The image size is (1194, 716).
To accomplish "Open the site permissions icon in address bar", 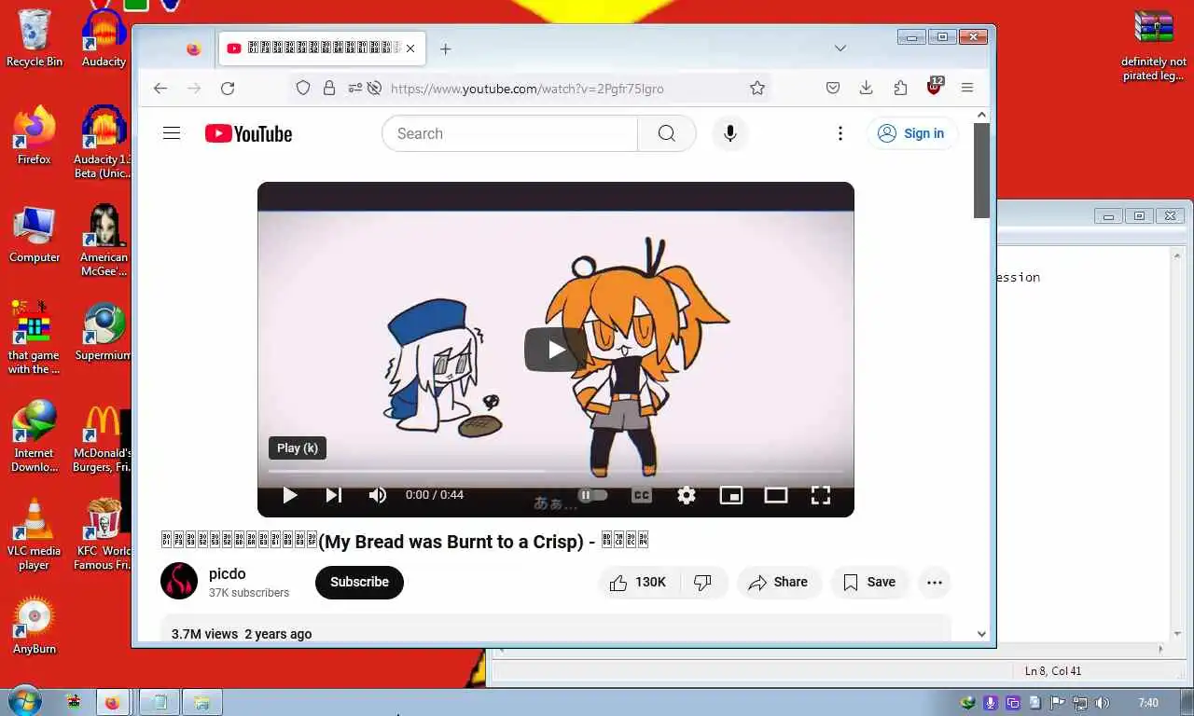I will pos(354,89).
